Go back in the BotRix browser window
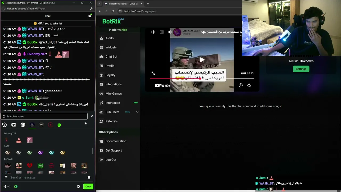Image resolution: width=341 pixels, height=192 pixels. click(x=100, y=11)
